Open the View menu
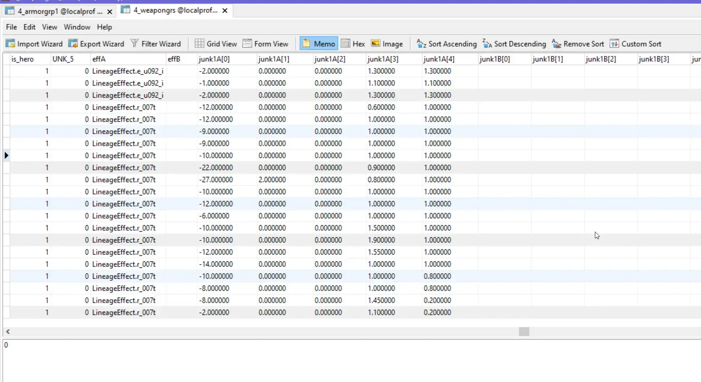Viewport: 701px width, 382px height. (x=49, y=27)
